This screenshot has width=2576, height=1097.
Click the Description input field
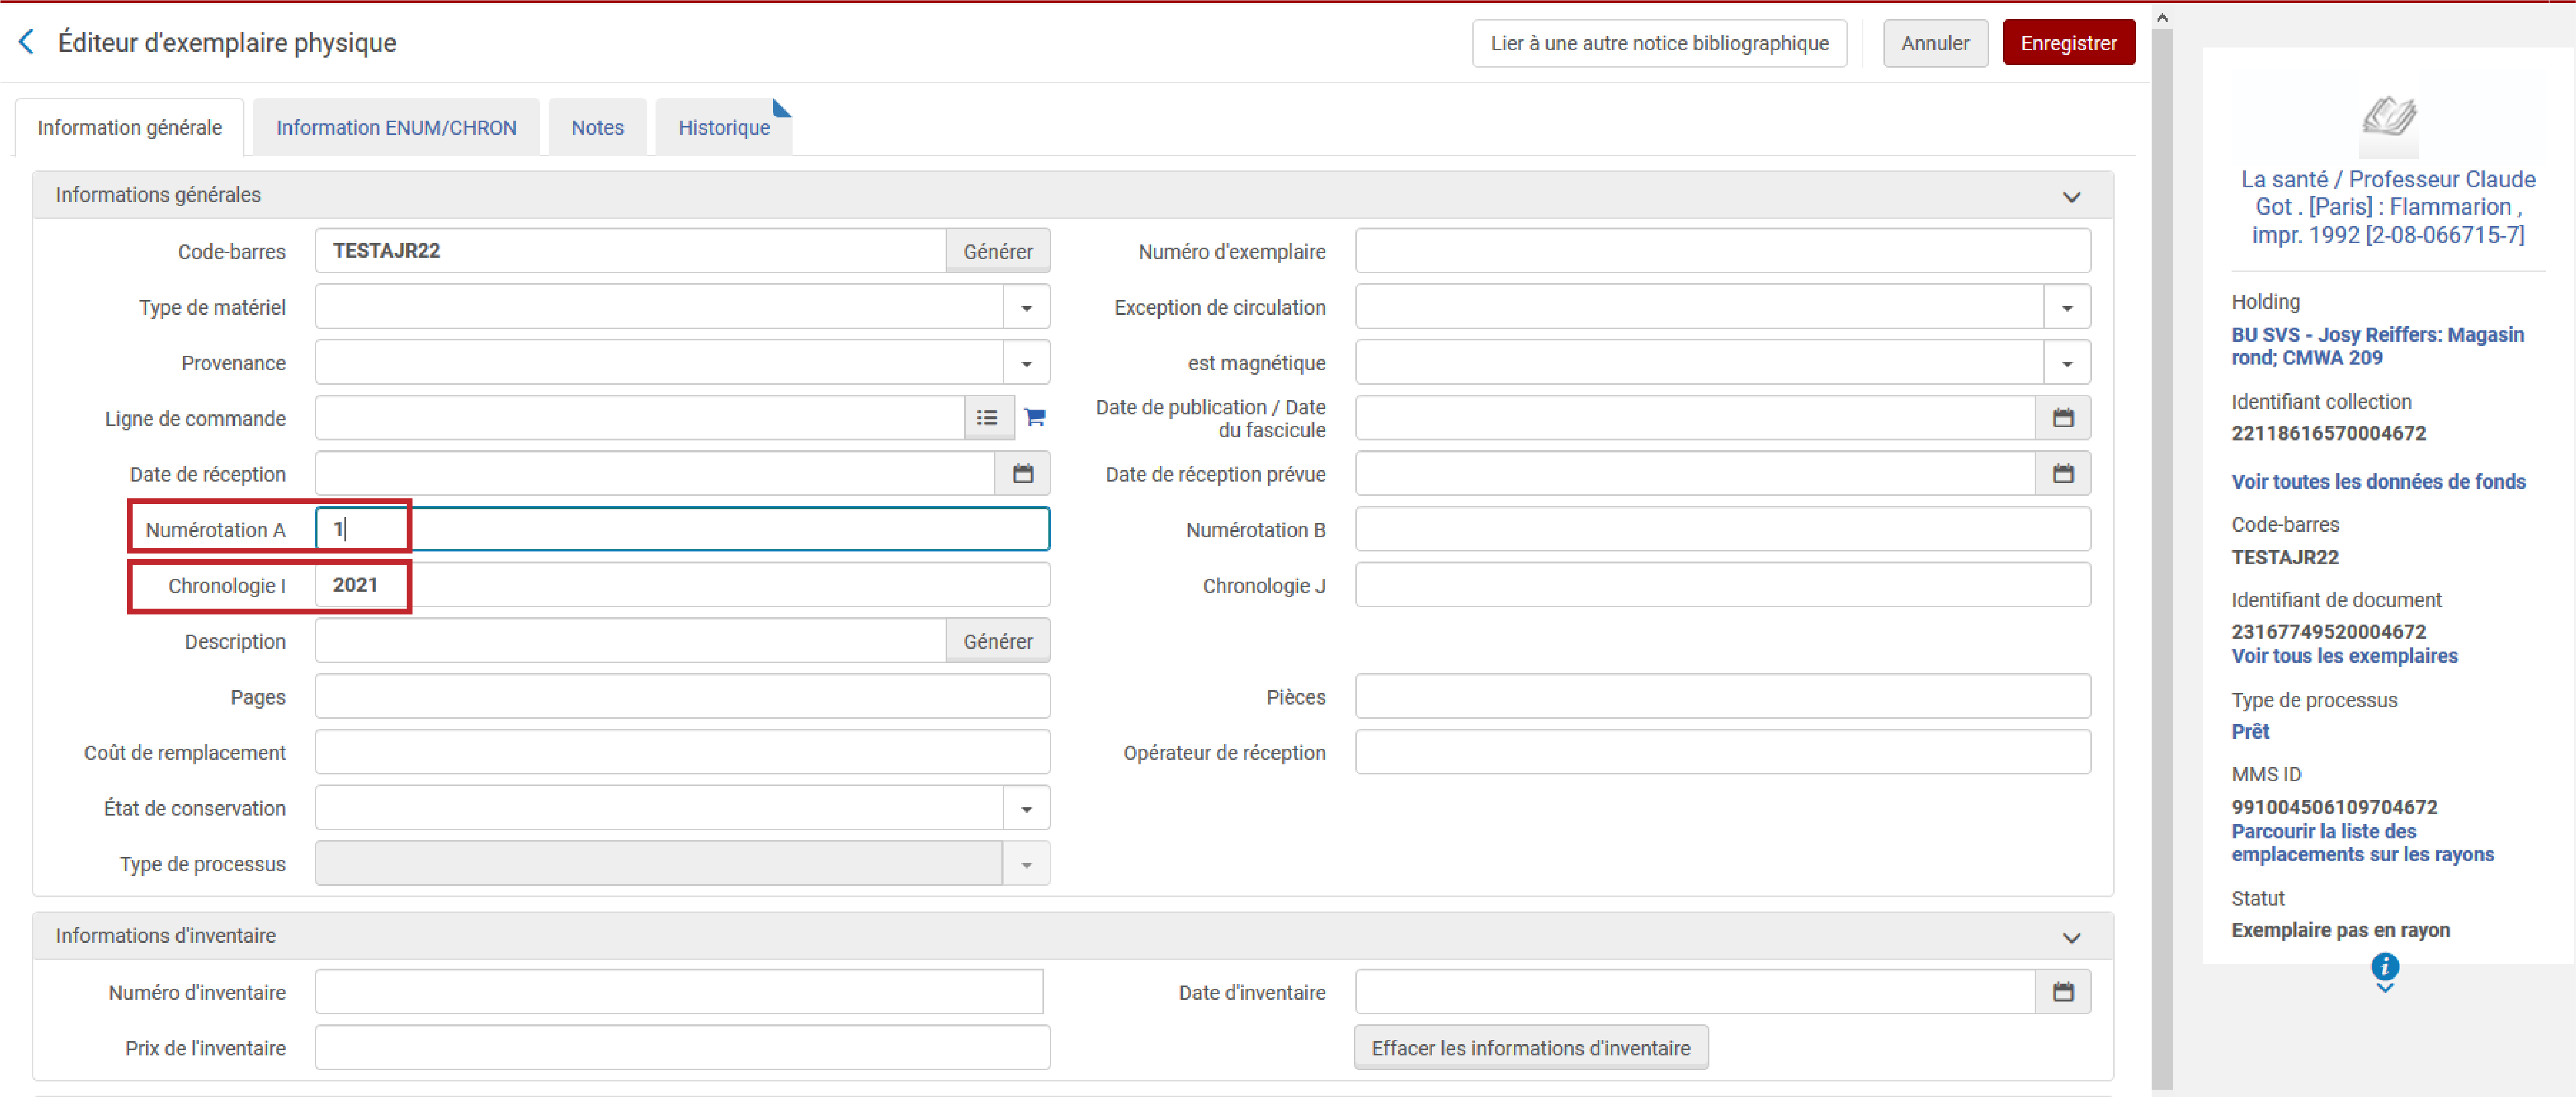630,641
